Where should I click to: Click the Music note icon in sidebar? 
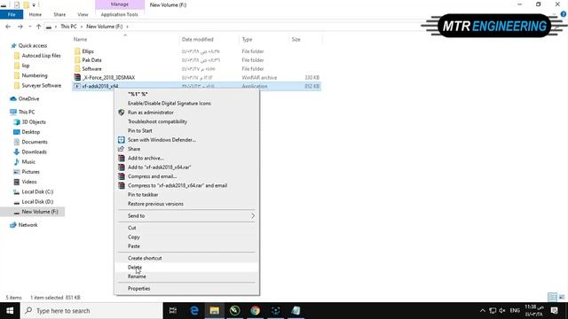(16, 161)
